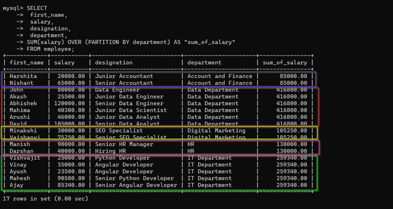This screenshot has height=209, width=393.
Task: Click 'designation,' in the query text
Action: pyautogui.click(x=50, y=28)
